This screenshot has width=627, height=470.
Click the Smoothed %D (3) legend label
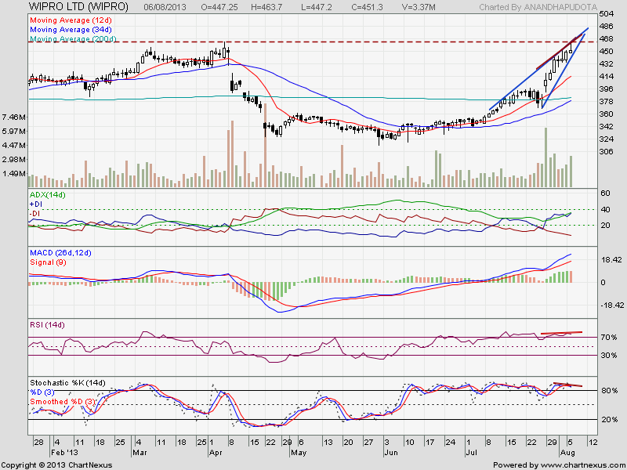point(63,402)
